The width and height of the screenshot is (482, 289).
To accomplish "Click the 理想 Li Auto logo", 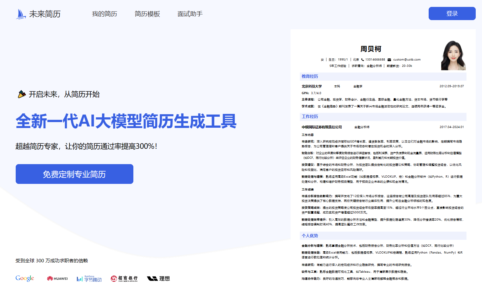I will click(x=158, y=278).
